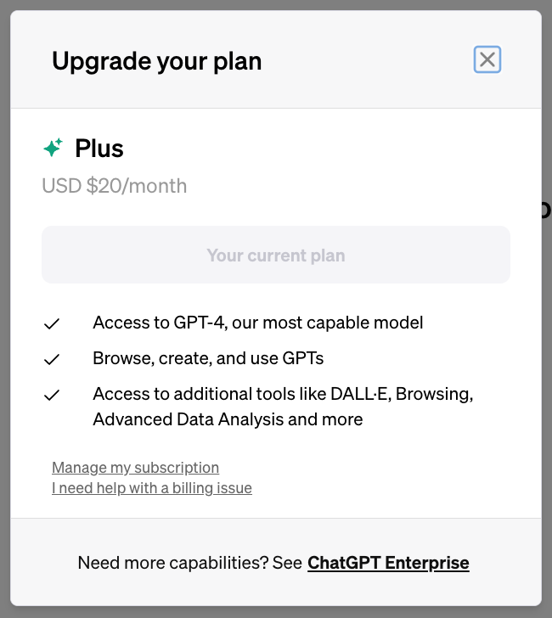Image resolution: width=552 pixels, height=618 pixels.
Task: Click the checkmark beside additional tools feature
Action: point(52,395)
